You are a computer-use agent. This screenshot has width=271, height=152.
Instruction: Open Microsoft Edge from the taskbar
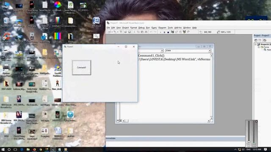point(22,149)
